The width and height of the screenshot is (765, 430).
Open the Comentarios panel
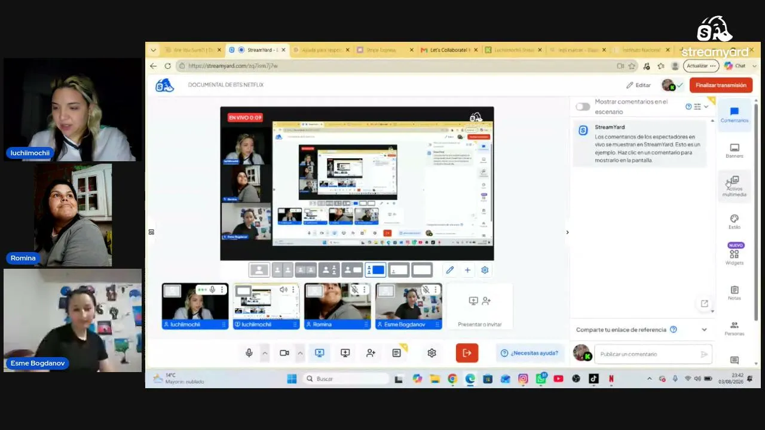tap(734, 114)
